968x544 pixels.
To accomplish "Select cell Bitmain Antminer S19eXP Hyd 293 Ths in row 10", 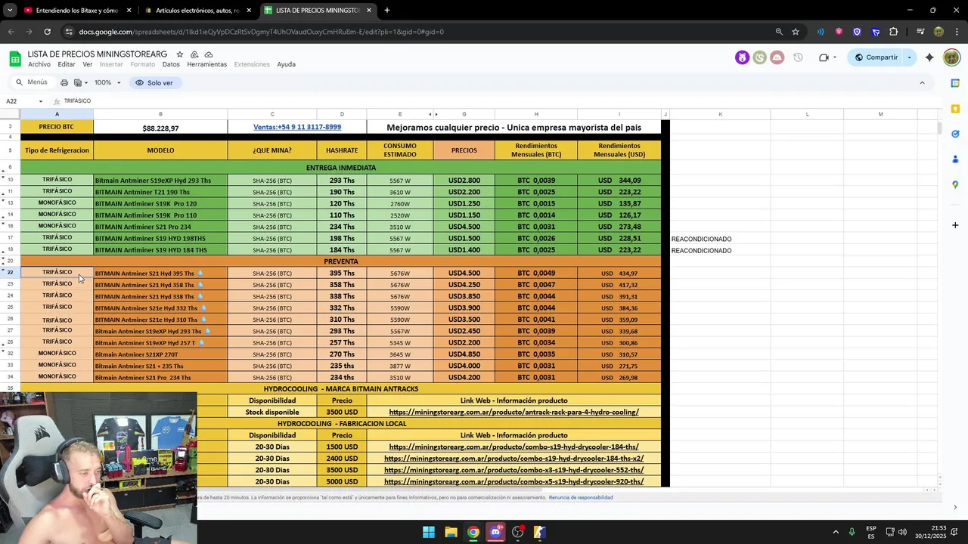I will (160, 181).
